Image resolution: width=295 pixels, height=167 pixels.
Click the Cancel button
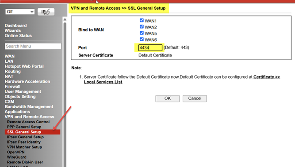tap(195, 99)
